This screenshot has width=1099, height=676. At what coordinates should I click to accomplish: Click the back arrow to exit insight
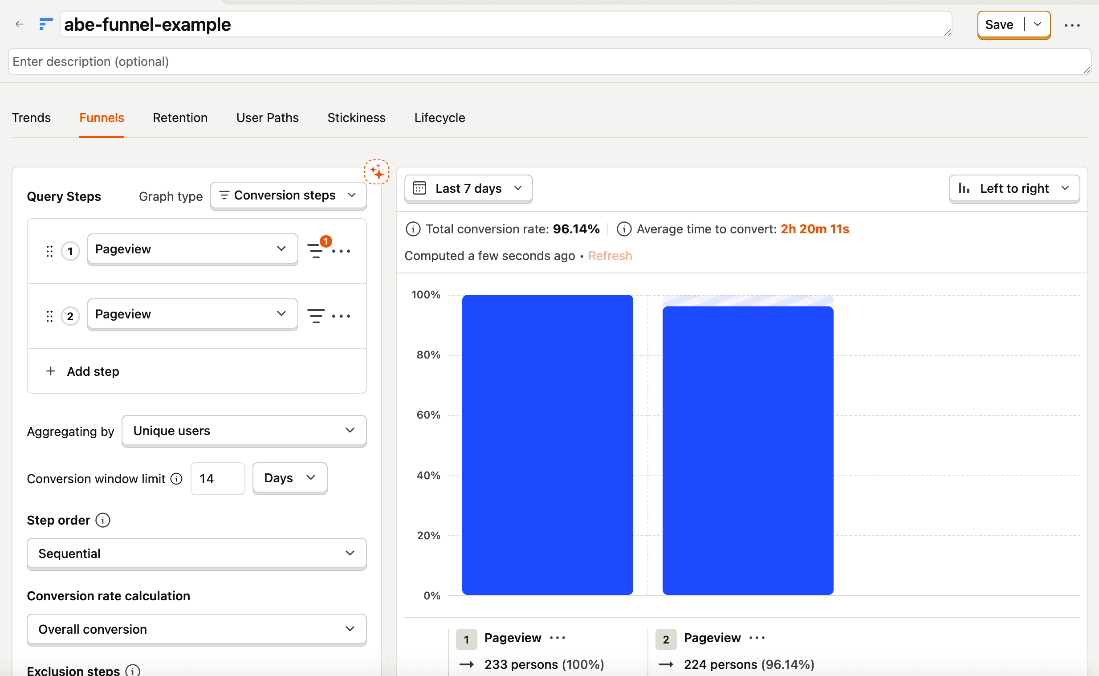[19, 24]
